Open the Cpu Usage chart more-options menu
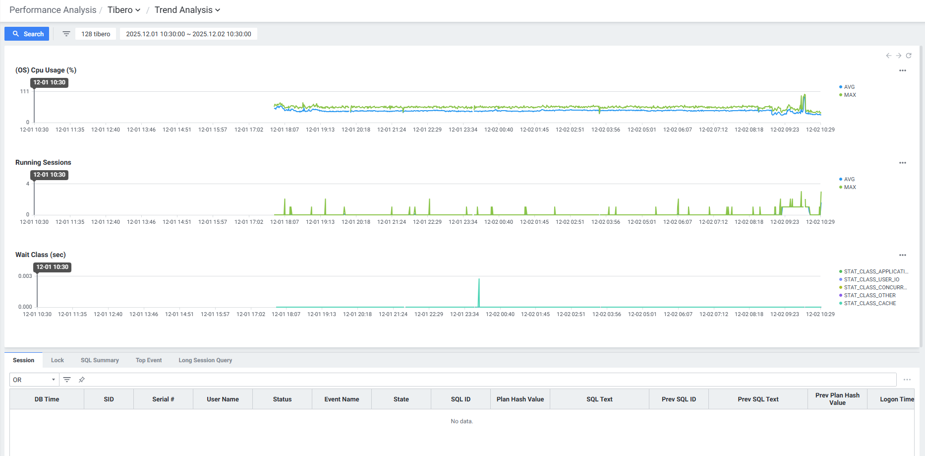925x456 pixels. click(x=903, y=70)
